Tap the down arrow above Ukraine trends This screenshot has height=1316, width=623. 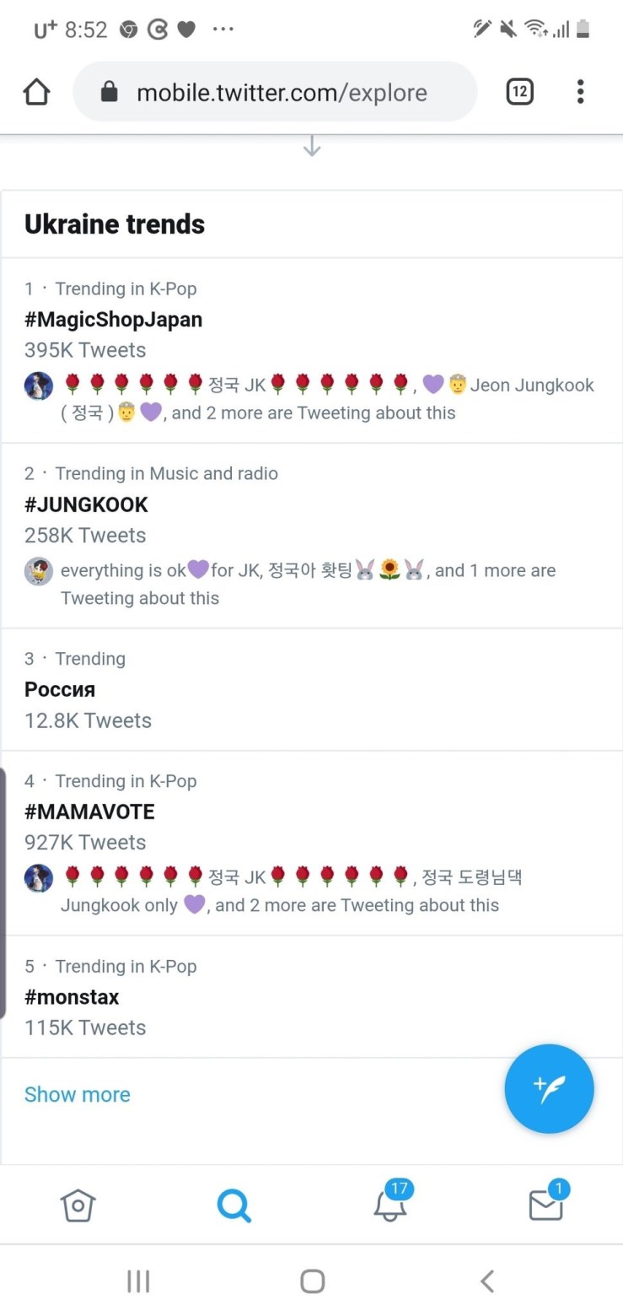312,147
